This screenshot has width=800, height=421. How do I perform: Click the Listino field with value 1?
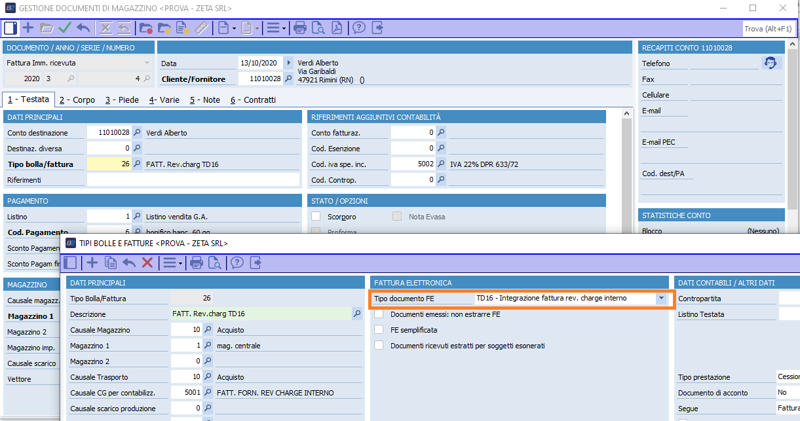pyautogui.click(x=109, y=217)
